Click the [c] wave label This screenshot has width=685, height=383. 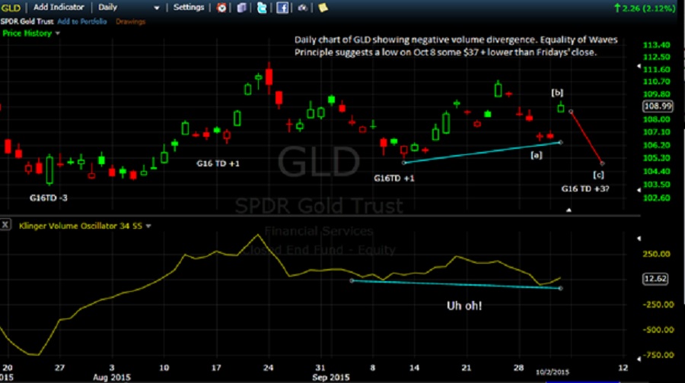click(598, 175)
